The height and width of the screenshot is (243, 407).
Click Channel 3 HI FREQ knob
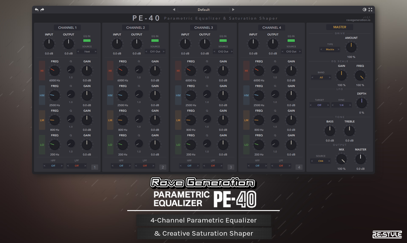point(191,71)
